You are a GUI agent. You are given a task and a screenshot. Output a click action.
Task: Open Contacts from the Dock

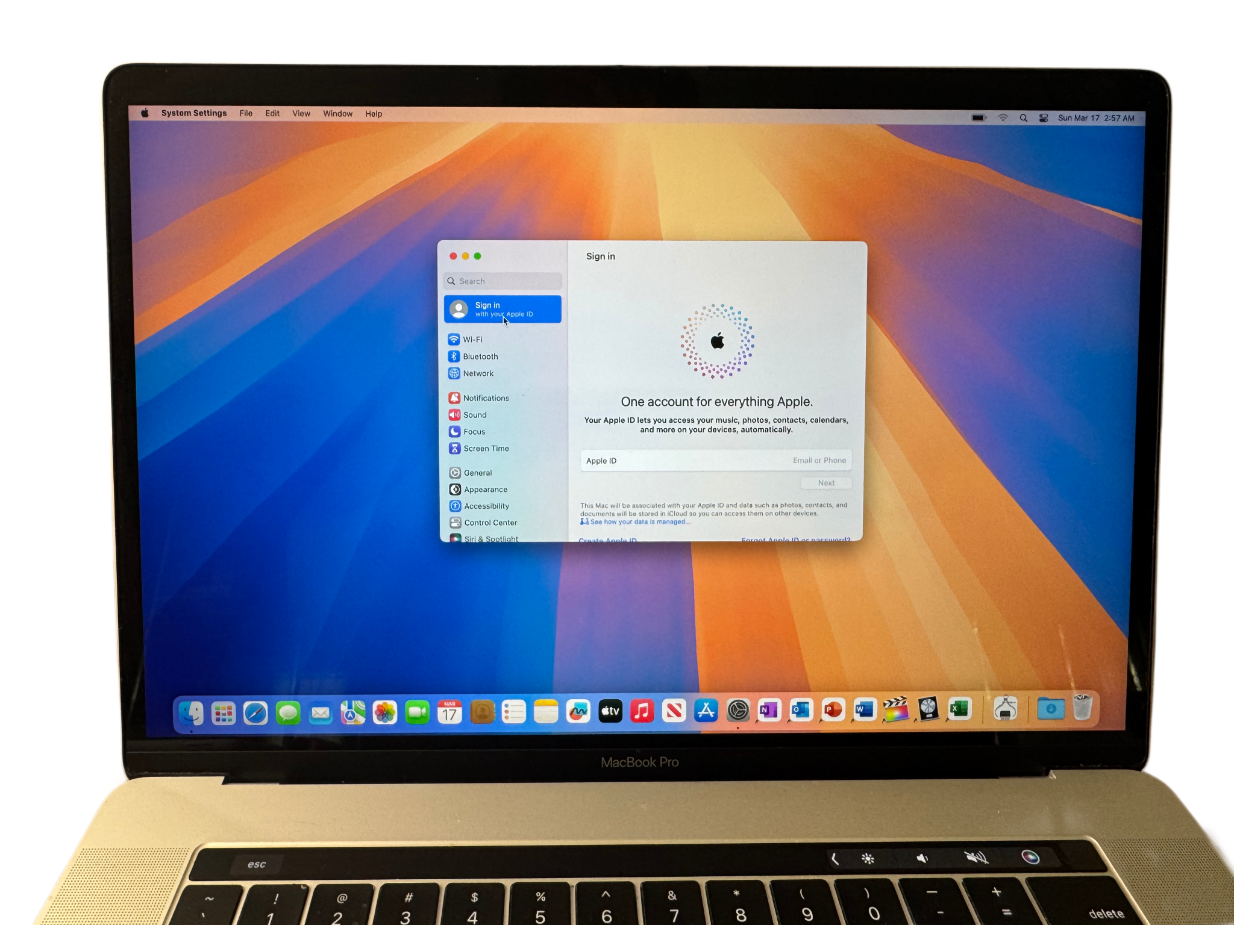click(482, 712)
